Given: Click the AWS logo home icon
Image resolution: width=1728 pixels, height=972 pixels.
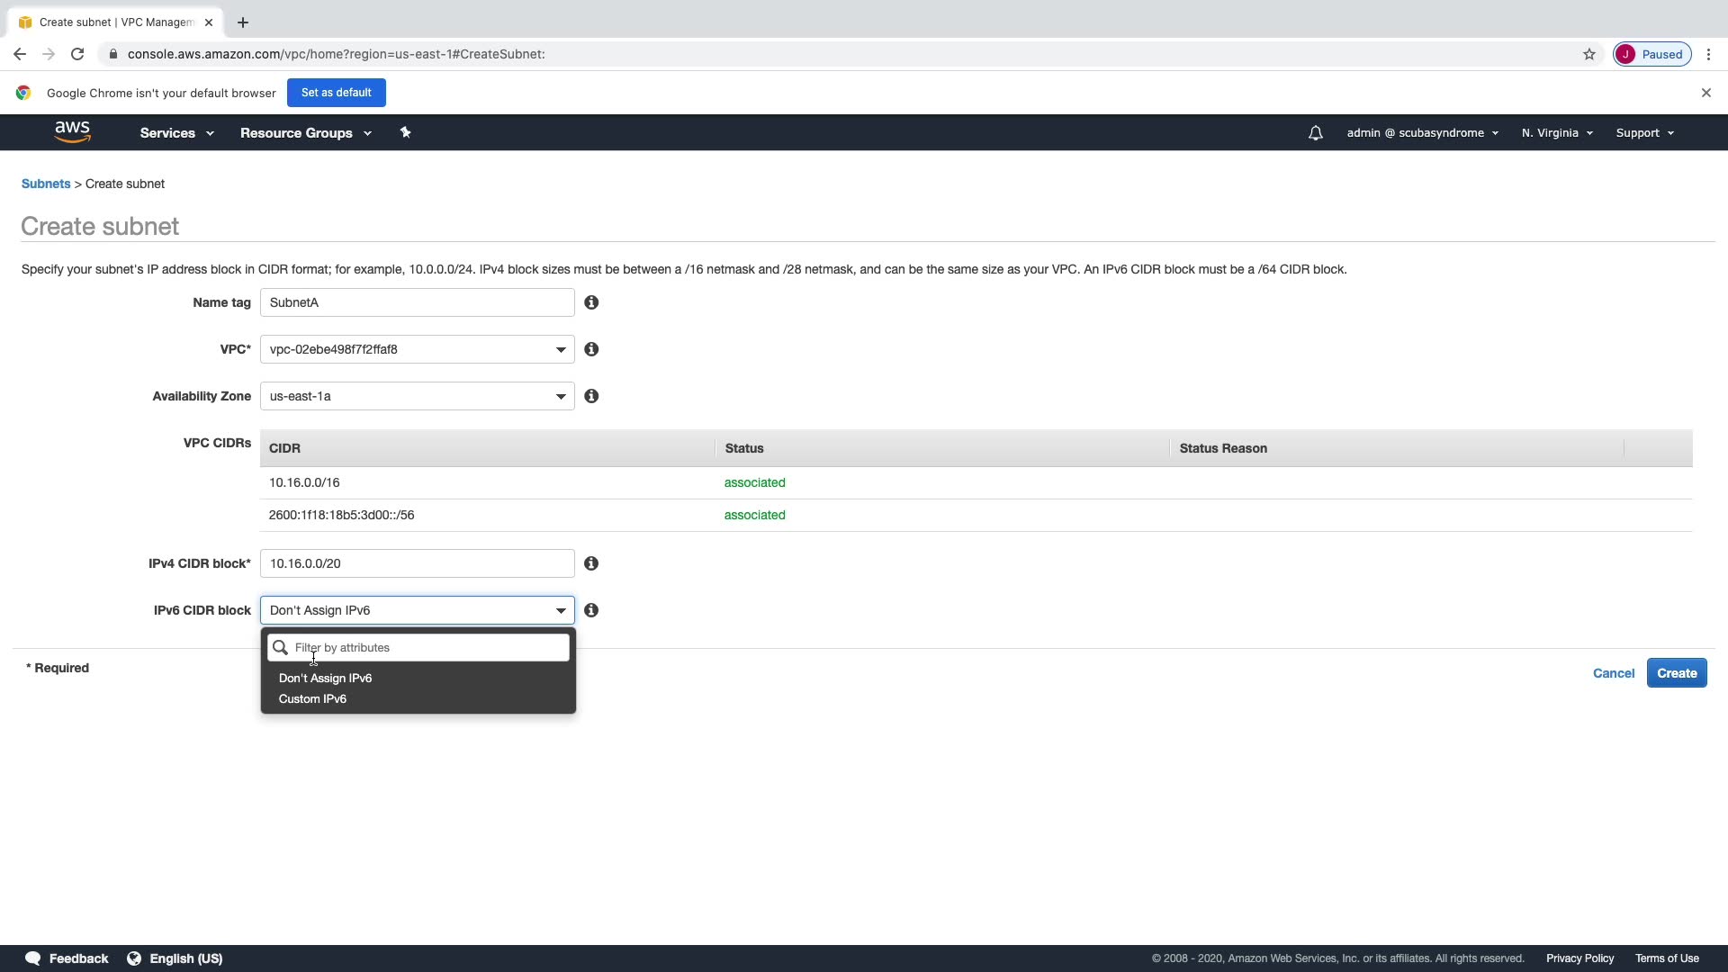Looking at the screenshot, I should click(x=72, y=132).
